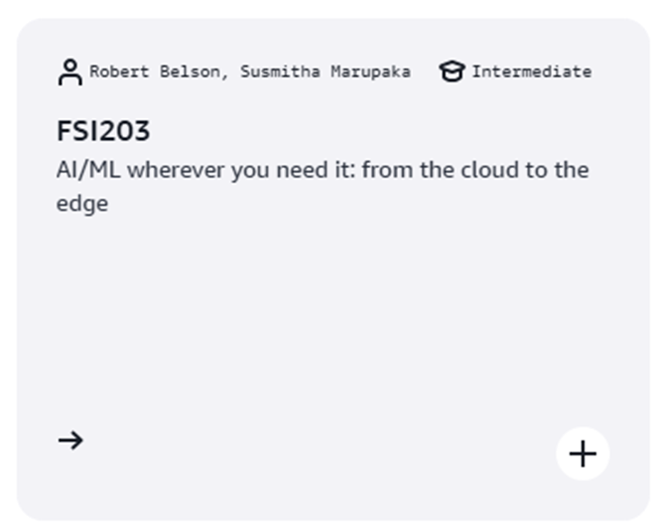This screenshot has width=655, height=524.
Task: Click the graduation cap level icon
Action: [x=452, y=71]
